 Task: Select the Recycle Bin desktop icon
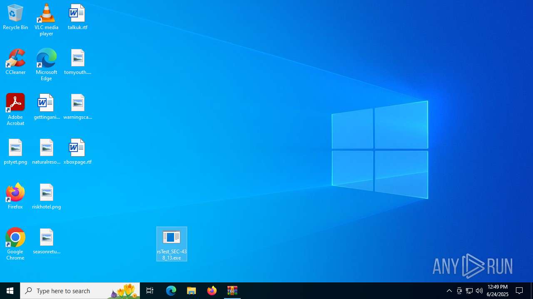[15, 17]
